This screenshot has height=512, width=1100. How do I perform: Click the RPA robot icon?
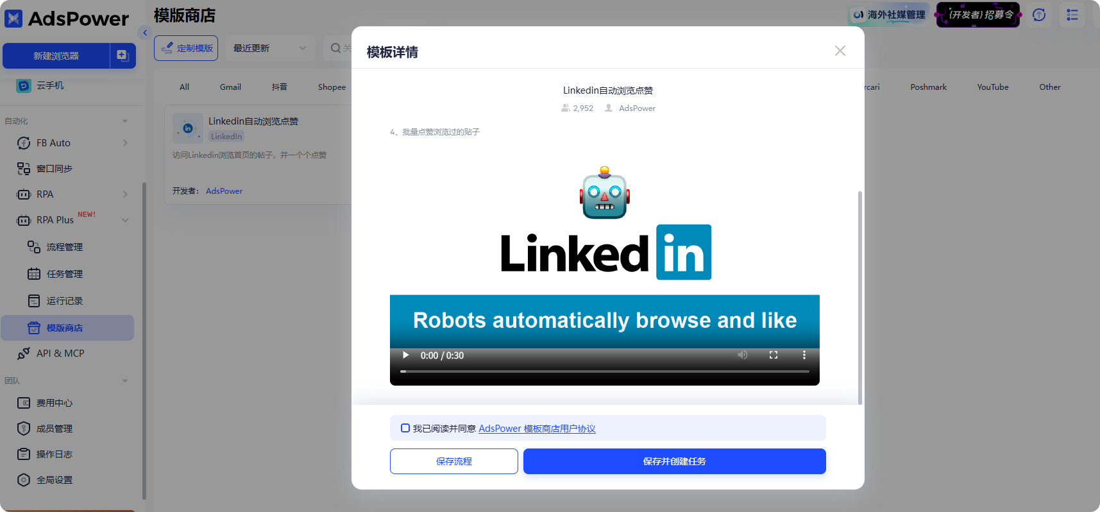pyautogui.click(x=24, y=194)
